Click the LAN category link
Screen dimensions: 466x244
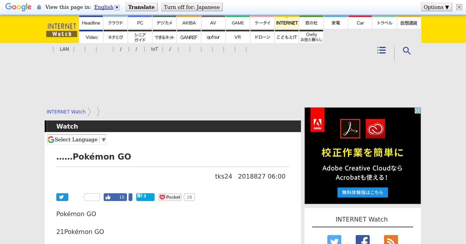point(64,49)
